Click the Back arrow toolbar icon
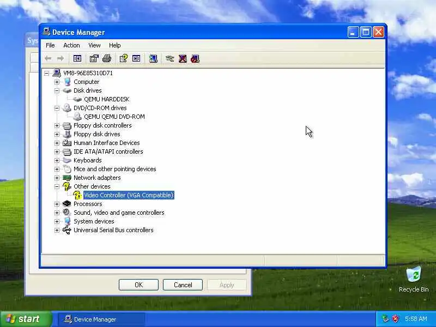 tap(48, 58)
